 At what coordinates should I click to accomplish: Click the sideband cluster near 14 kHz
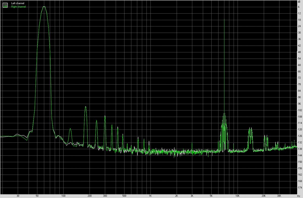coord(250,128)
